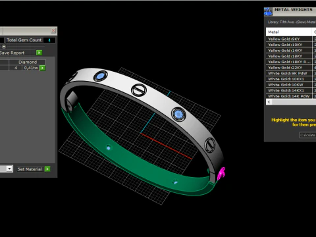The width and height of the screenshot is (316, 237).
Task: Select the slotted screw motif at bangle center
Action: coord(139,90)
